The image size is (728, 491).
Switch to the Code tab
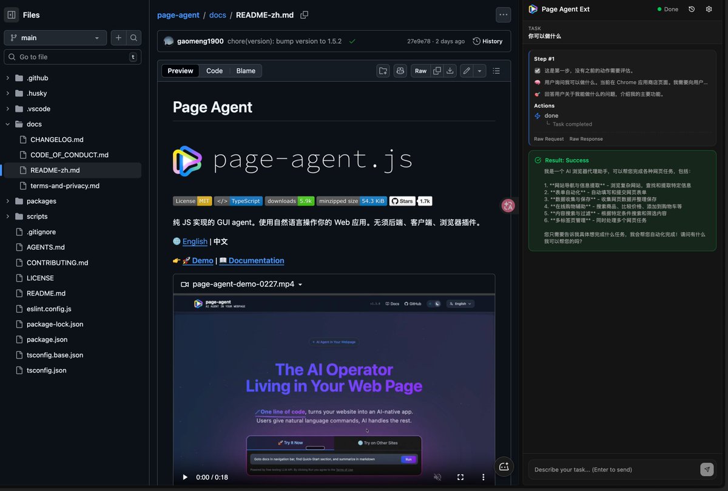(x=214, y=71)
